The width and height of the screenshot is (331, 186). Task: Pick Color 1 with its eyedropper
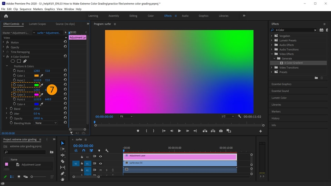point(42,76)
